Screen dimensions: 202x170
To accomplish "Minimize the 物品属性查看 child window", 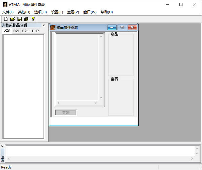I will [x=112, y=27].
